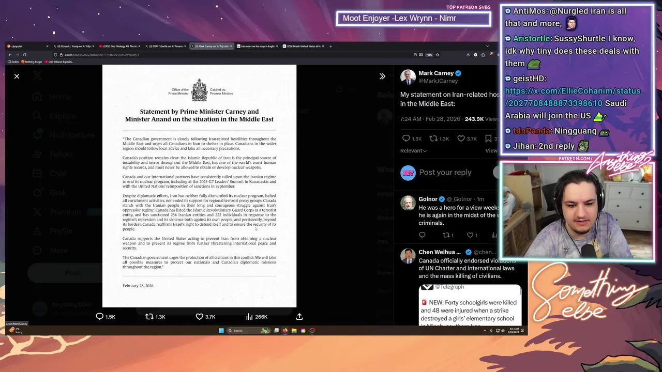Repost Golnor's comment
Image resolution: width=662 pixels, height=372 pixels.
[445, 235]
